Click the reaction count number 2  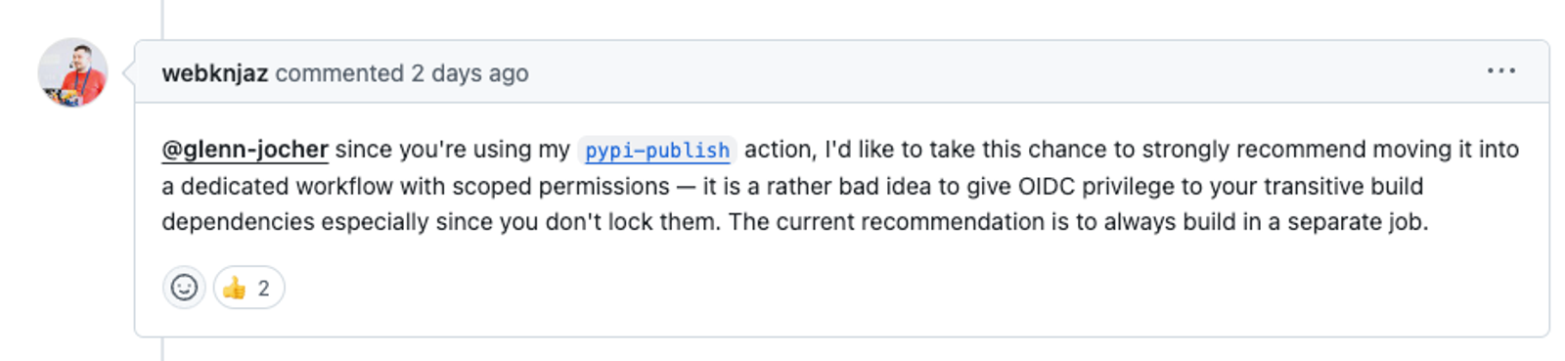pos(263,289)
